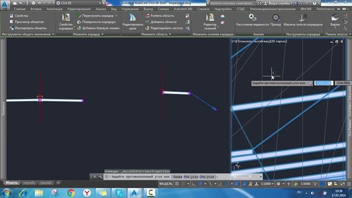Select the Layout1 tab
This screenshot has width=352, height=198.
(x=29, y=183)
